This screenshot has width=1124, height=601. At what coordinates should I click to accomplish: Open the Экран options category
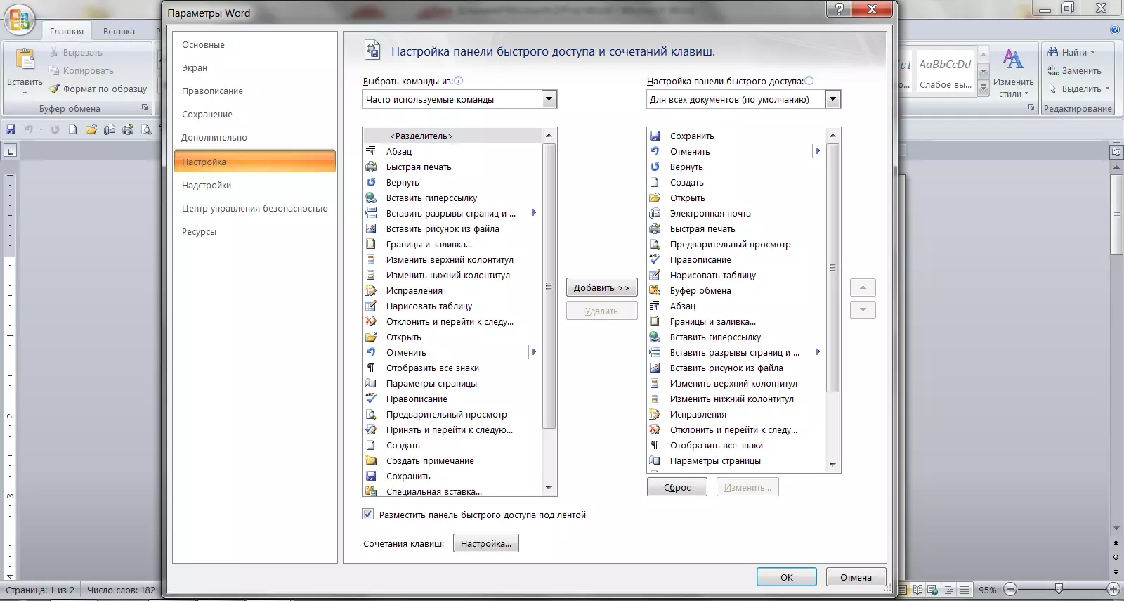(254, 68)
